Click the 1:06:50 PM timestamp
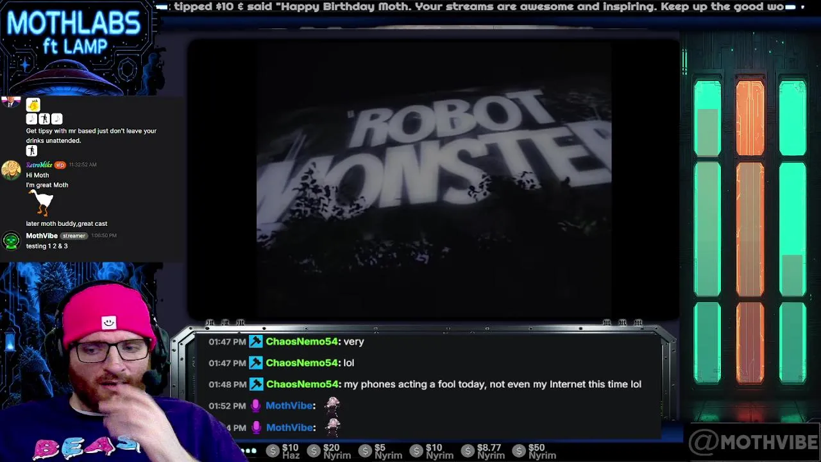Screen dimensions: 821x462 pos(103,235)
